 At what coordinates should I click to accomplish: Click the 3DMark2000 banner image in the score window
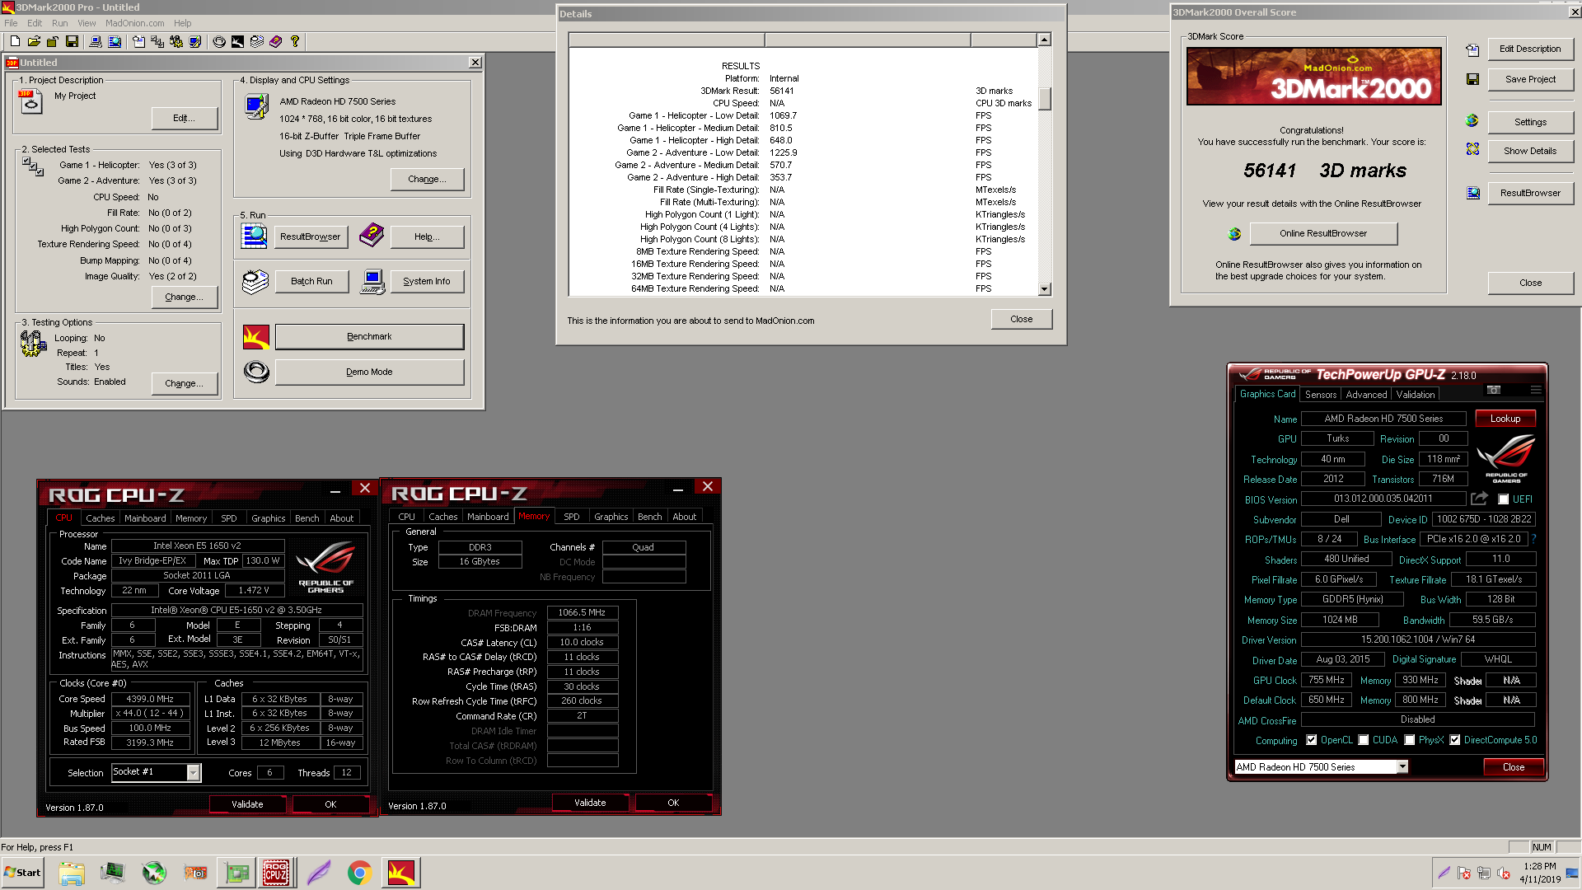click(1313, 76)
